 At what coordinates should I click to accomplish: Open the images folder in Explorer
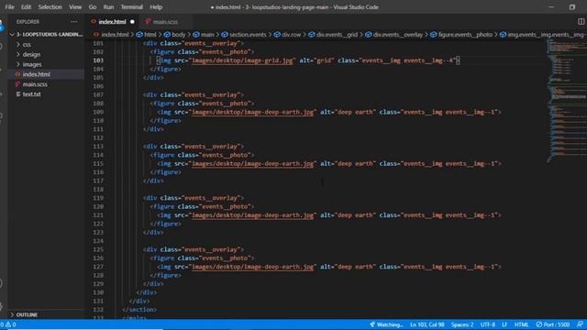coord(32,64)
